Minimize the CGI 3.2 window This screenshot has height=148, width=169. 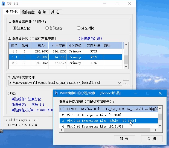(105, 4)
